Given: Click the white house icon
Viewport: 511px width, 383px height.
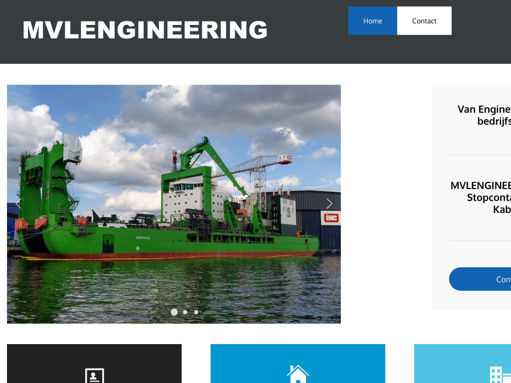Looking at the screenshot, I should coord(298,374).
